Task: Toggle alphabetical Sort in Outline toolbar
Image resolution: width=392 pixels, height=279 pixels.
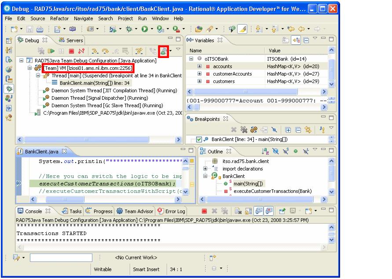Action: point(265,151)
